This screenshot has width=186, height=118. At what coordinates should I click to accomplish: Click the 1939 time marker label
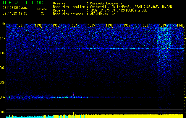click(x=162, y=25)
